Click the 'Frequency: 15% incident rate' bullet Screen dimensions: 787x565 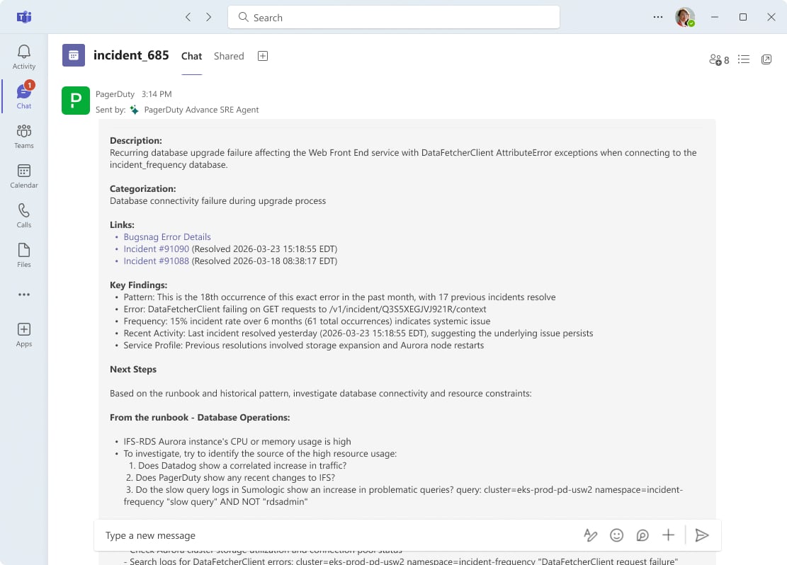coord(307,321)
